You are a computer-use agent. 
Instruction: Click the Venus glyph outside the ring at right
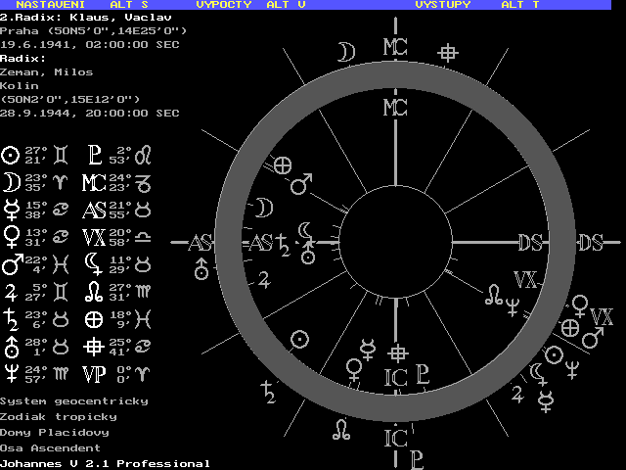point(580,306)
